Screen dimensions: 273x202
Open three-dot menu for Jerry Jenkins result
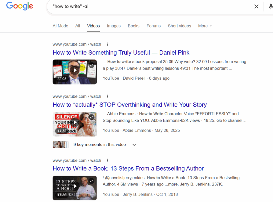pos(107,160)
